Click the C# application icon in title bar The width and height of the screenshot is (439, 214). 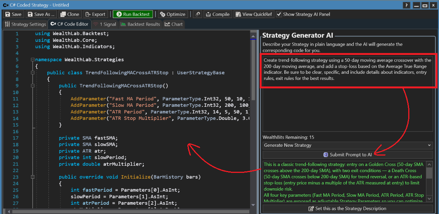(5, 5)
